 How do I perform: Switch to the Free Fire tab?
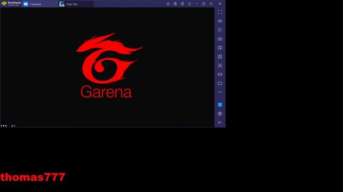76,4
